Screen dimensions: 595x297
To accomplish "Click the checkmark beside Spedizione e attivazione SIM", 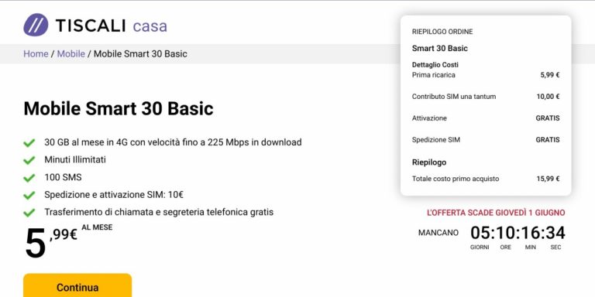I will point(29,196).
